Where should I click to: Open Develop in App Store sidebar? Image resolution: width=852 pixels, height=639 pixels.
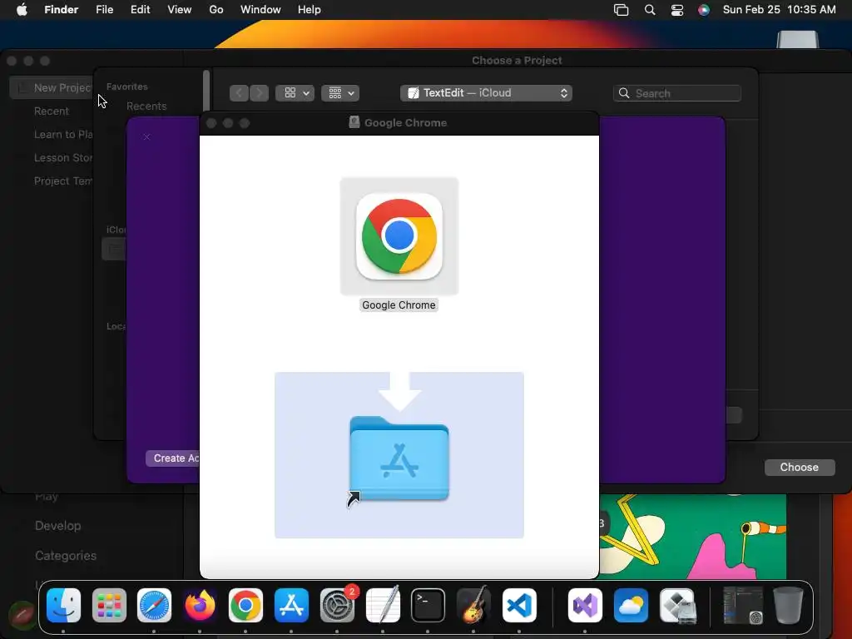click(58, 526)
